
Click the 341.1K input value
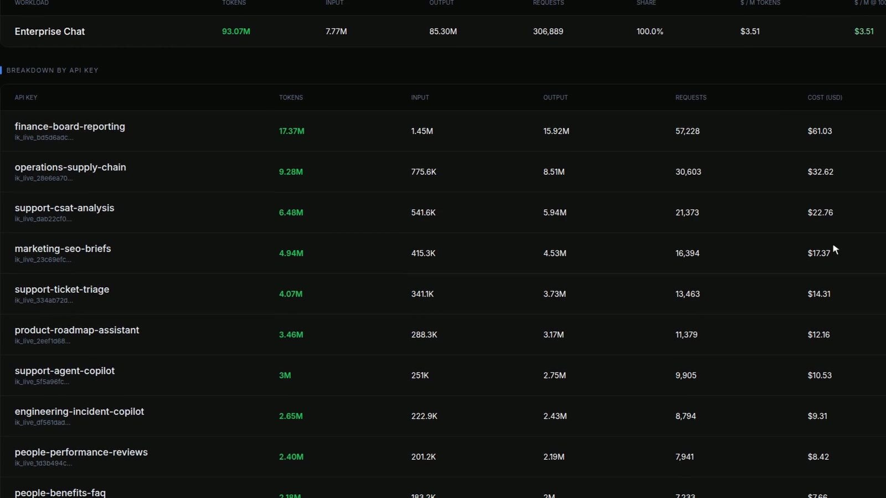click(x=423, y=294)
